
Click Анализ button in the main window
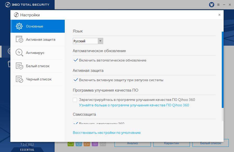pyautogui.click(x=133, y=143)
